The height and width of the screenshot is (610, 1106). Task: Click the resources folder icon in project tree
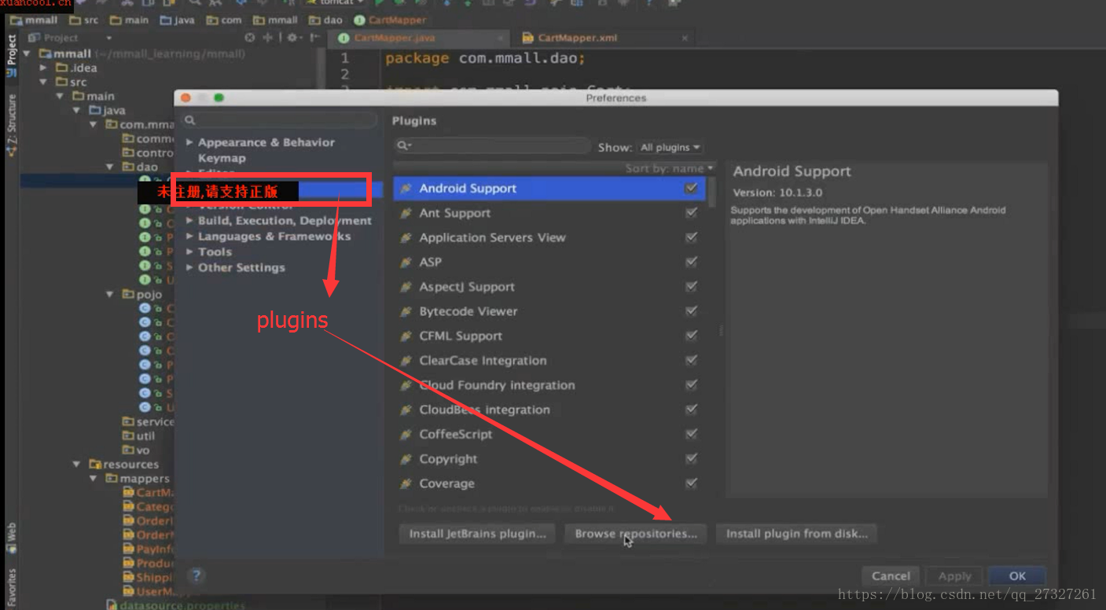[96, 464]
